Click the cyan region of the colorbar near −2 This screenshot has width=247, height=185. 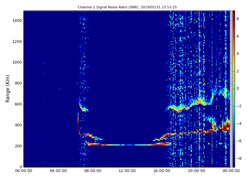(x=234, y=106)
